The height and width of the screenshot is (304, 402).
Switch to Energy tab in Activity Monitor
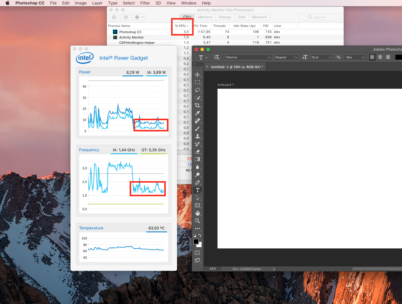click(225, 17)
